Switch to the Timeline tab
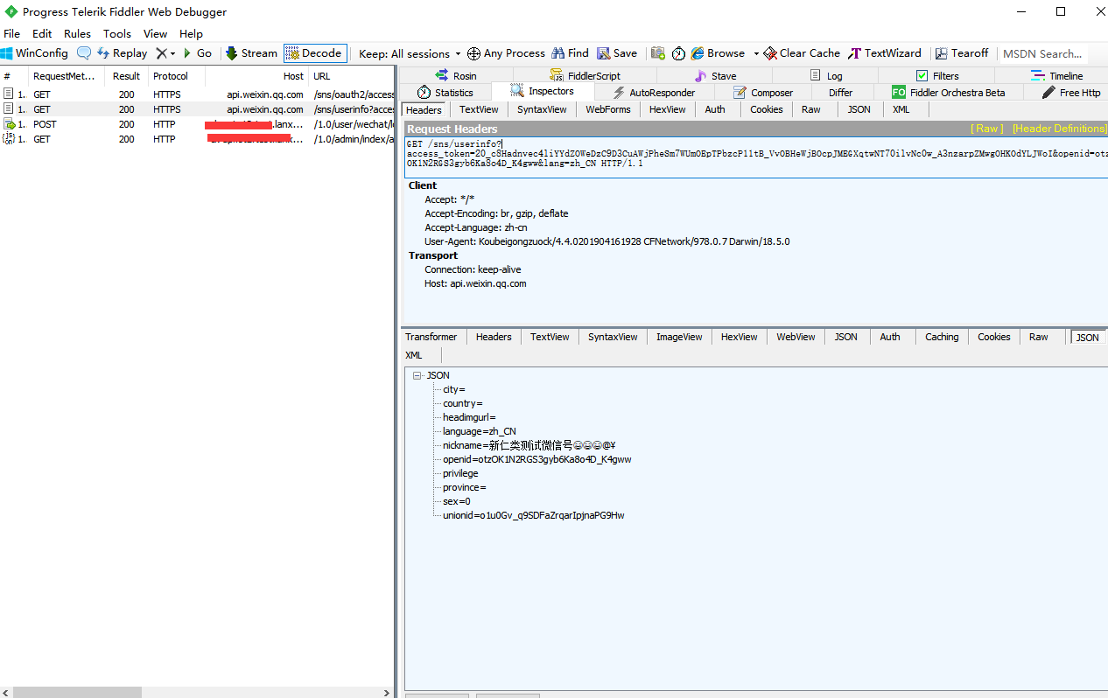This screenshot has height=698, width=1108. pos(1056,76)
